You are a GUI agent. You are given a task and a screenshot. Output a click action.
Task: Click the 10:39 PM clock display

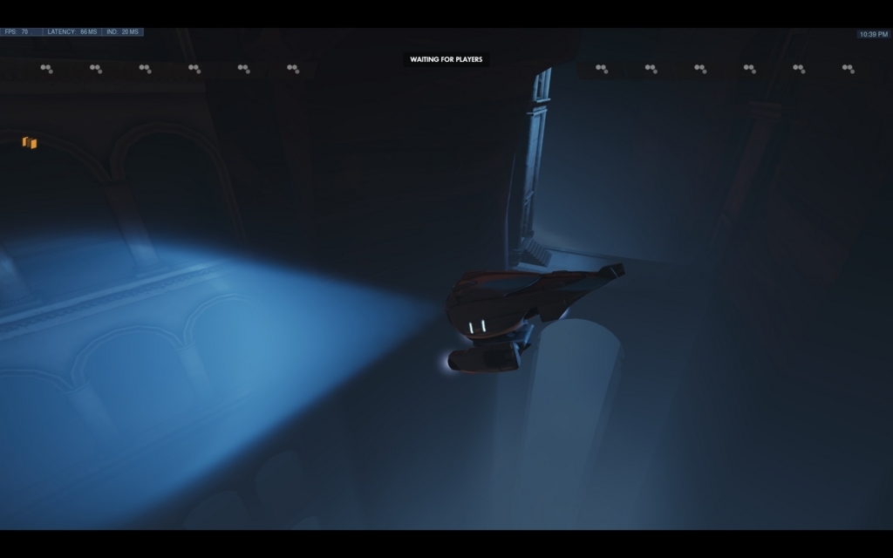874,34
